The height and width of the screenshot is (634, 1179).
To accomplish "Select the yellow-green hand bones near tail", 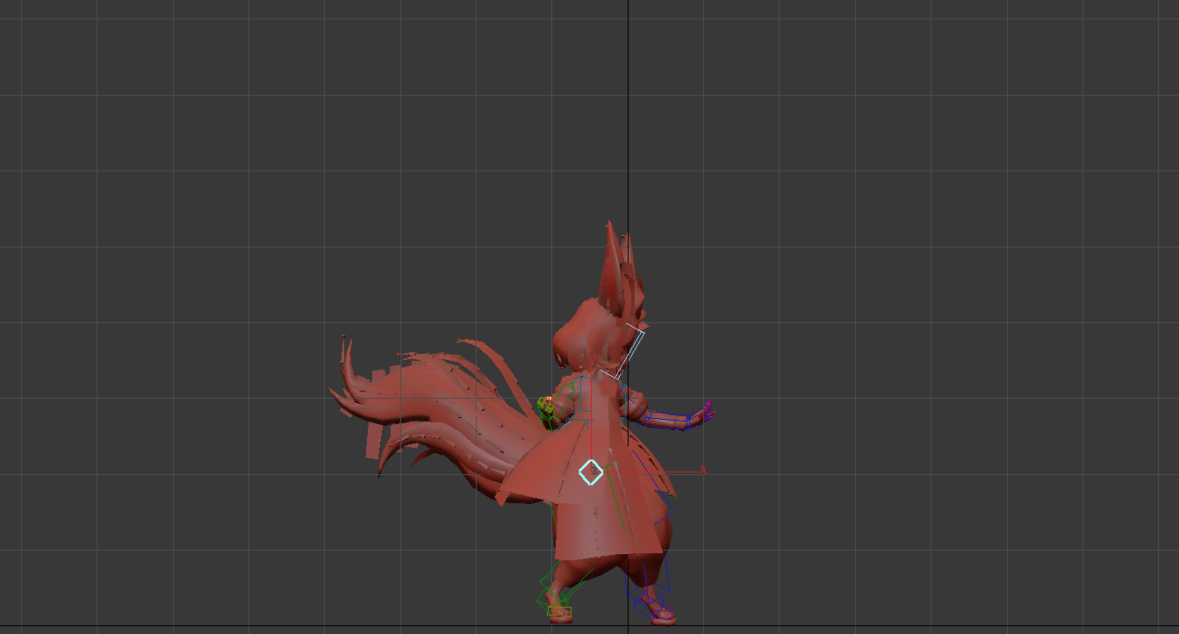I will click(545, 404).
